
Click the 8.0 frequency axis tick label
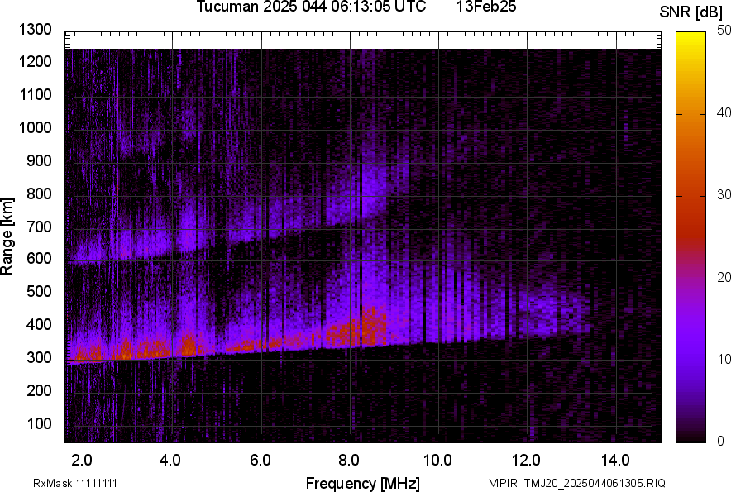pos(349,460)
